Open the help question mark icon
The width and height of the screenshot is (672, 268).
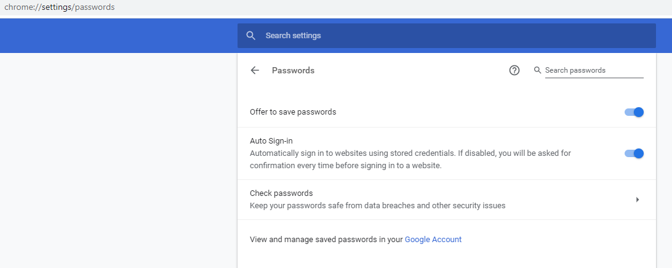click(514, 70)
